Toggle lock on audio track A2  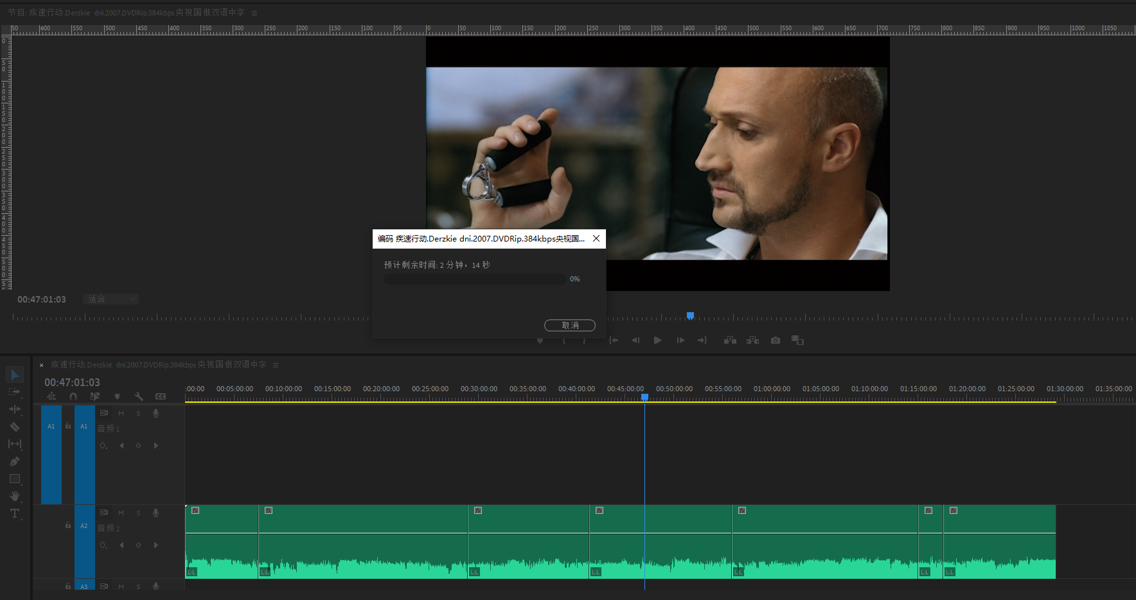(68, 525)
